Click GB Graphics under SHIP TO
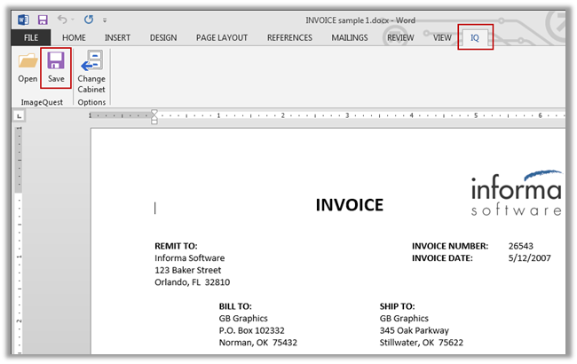The width and height of the screenshot is (577, 364). (x=404, y=319)
